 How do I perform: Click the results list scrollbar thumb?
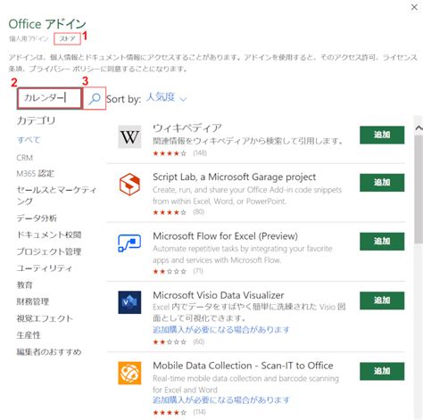coord(419,190)
